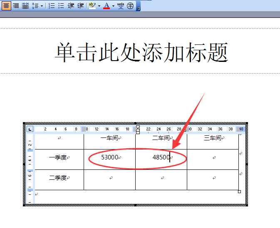Open the font color dropdown arrow
The image size is (280, 228).
click(x=113, y=6)
